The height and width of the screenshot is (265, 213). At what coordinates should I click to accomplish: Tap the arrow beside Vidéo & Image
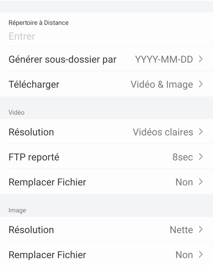click(x=201, y=84)
